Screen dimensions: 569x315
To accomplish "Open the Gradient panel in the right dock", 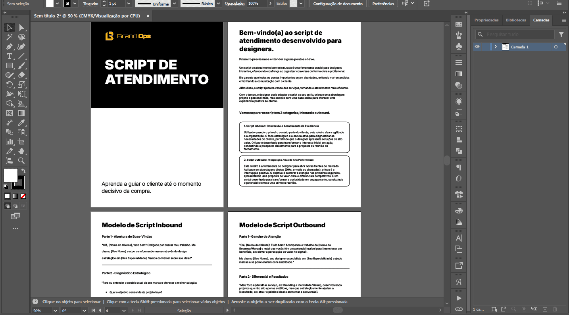I will click(458, 73).
